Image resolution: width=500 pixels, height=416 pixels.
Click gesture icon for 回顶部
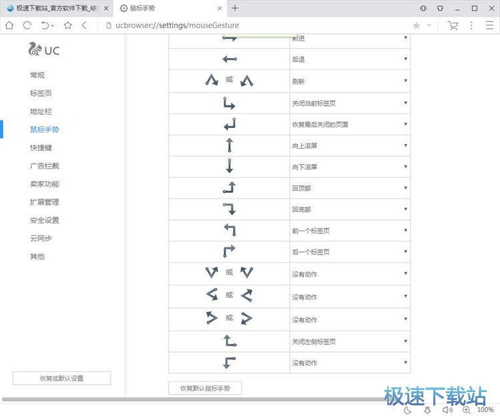[x=229, y=187]
